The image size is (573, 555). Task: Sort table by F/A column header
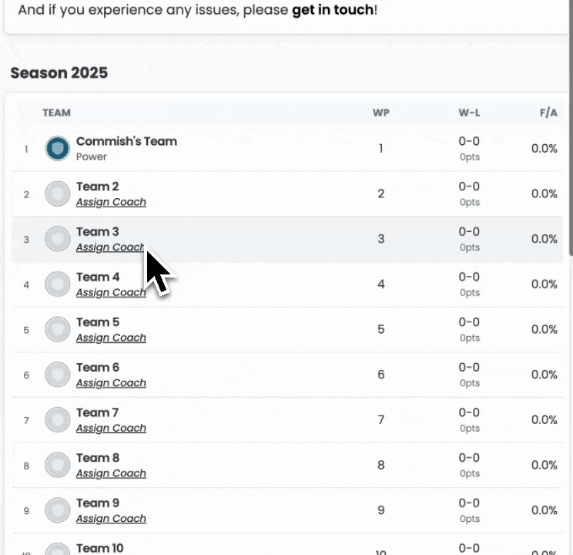(x=548, y=113)
